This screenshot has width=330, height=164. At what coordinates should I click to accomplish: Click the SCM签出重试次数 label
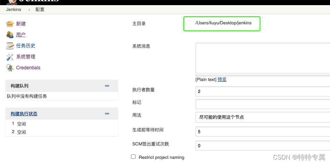click(x=151, y=144)
